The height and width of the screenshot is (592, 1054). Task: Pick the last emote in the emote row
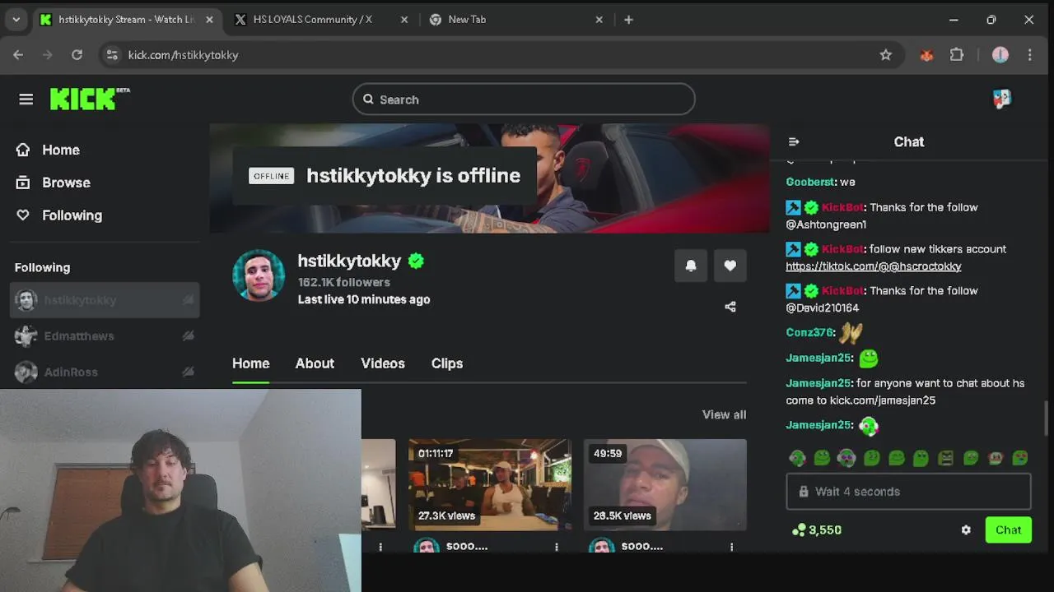click(1019, 458)
